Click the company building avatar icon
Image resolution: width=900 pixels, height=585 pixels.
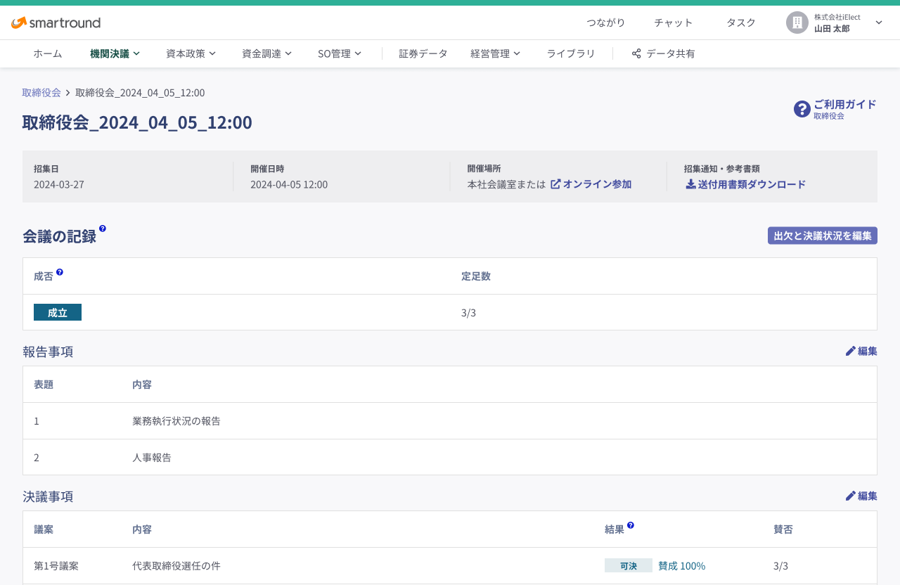[x=797, y=22]
